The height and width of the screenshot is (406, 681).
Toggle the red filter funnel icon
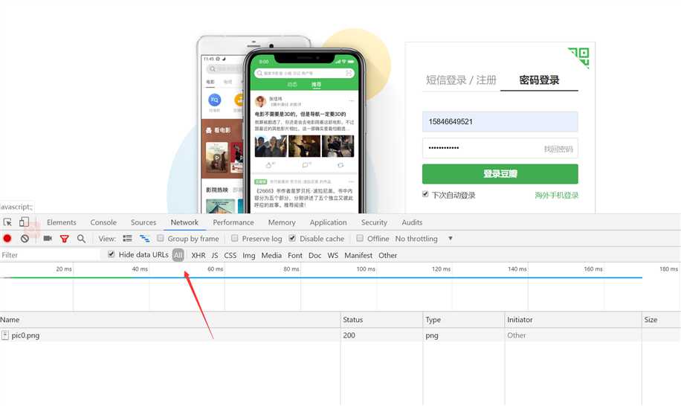(64, 239)
